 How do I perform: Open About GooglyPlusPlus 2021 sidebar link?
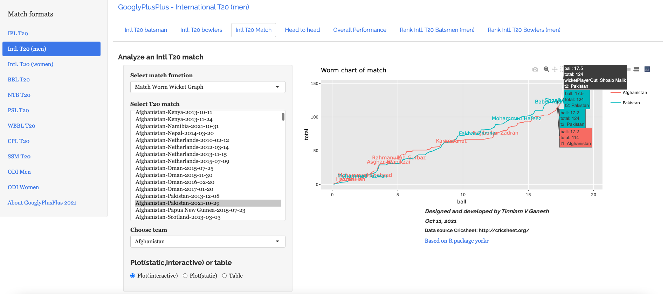(42, 203)
